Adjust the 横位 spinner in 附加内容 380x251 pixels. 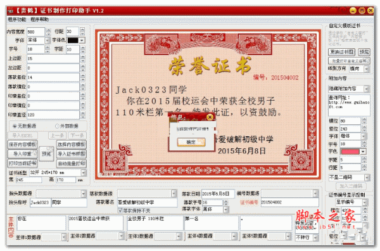click(364, 121)
